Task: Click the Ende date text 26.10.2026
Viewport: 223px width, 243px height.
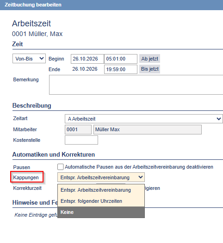Action: pos(85,69)
